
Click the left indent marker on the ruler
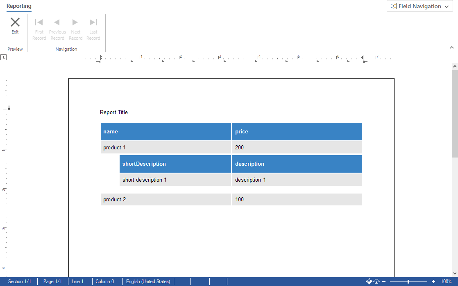[101, 58]
